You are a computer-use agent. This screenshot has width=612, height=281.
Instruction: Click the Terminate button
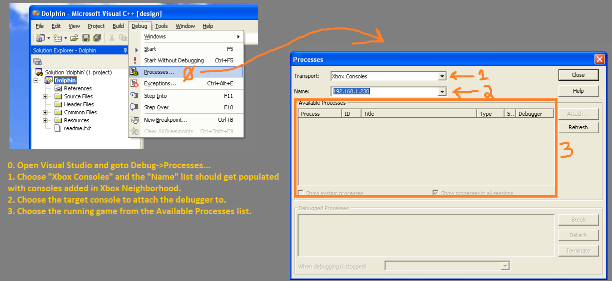(x=578, y=251)
